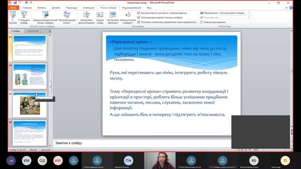Enable presenter view checkbox (Режим докладчика)
301x169 pixels.
click(x=201, y=22)
